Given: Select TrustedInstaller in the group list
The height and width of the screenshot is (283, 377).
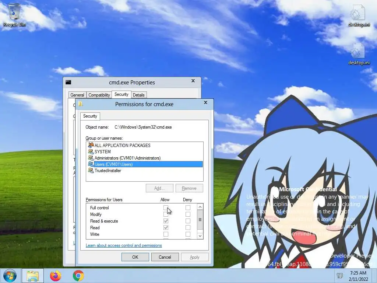Looking at the screenshot, I should point(144,170).
